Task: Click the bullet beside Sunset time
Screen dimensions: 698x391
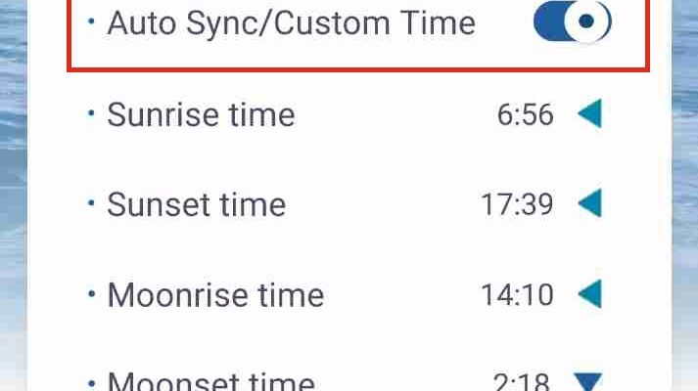Action: click(91, 203)
